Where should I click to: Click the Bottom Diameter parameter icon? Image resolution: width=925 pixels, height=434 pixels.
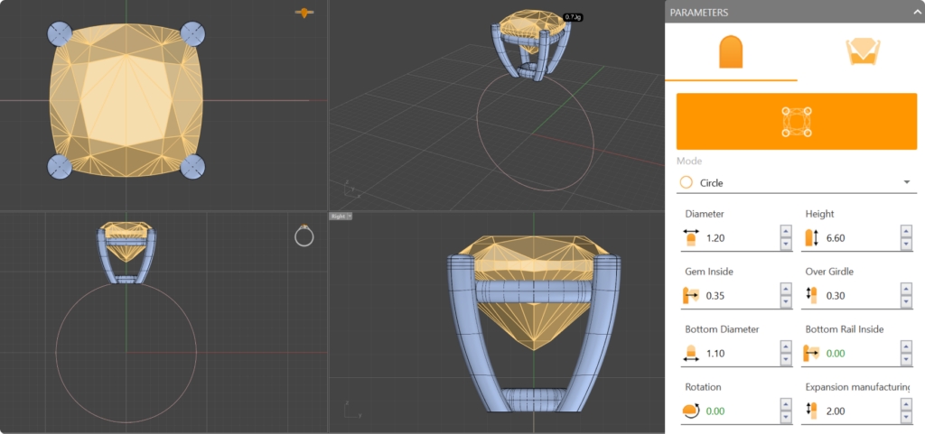pos(692,354)
